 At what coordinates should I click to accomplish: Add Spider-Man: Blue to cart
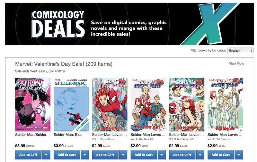[x=67, y=155]
